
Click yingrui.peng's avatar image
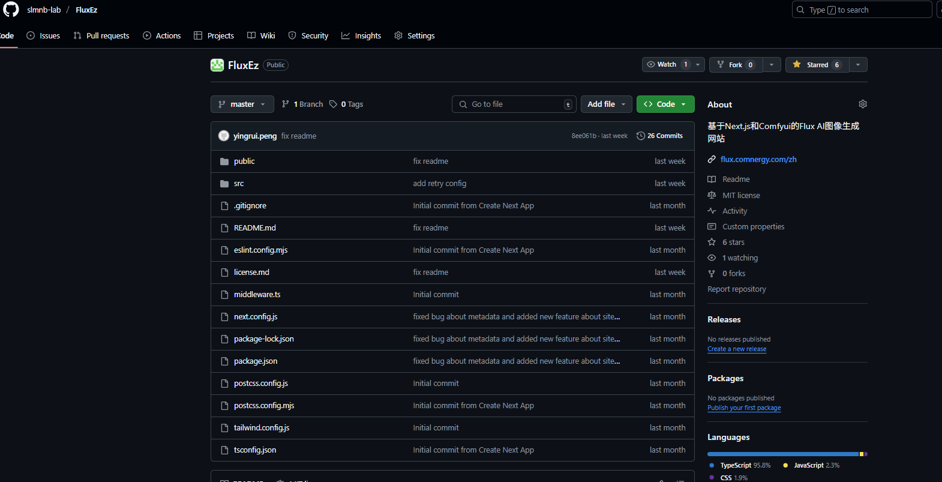tap(224, 136)
